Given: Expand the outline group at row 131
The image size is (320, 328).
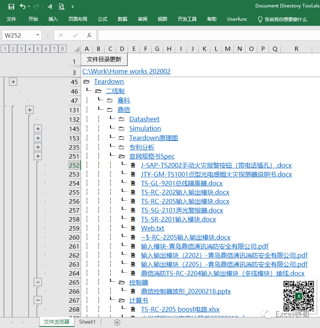Looking at the screenshot, I should pos(29,110).
